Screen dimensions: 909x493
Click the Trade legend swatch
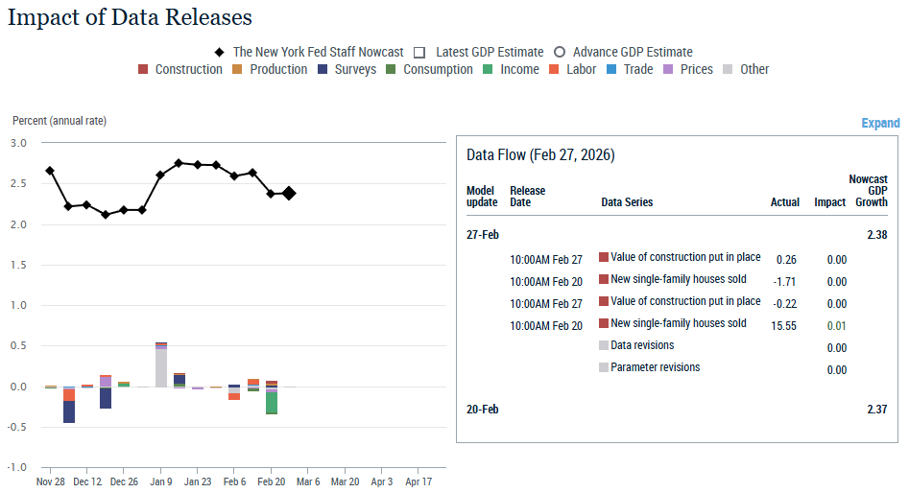coord(612,69)
